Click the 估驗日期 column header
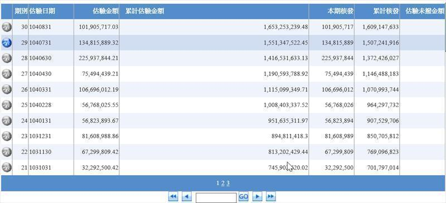Screen dimensions: 446x203 pos(42,11)
